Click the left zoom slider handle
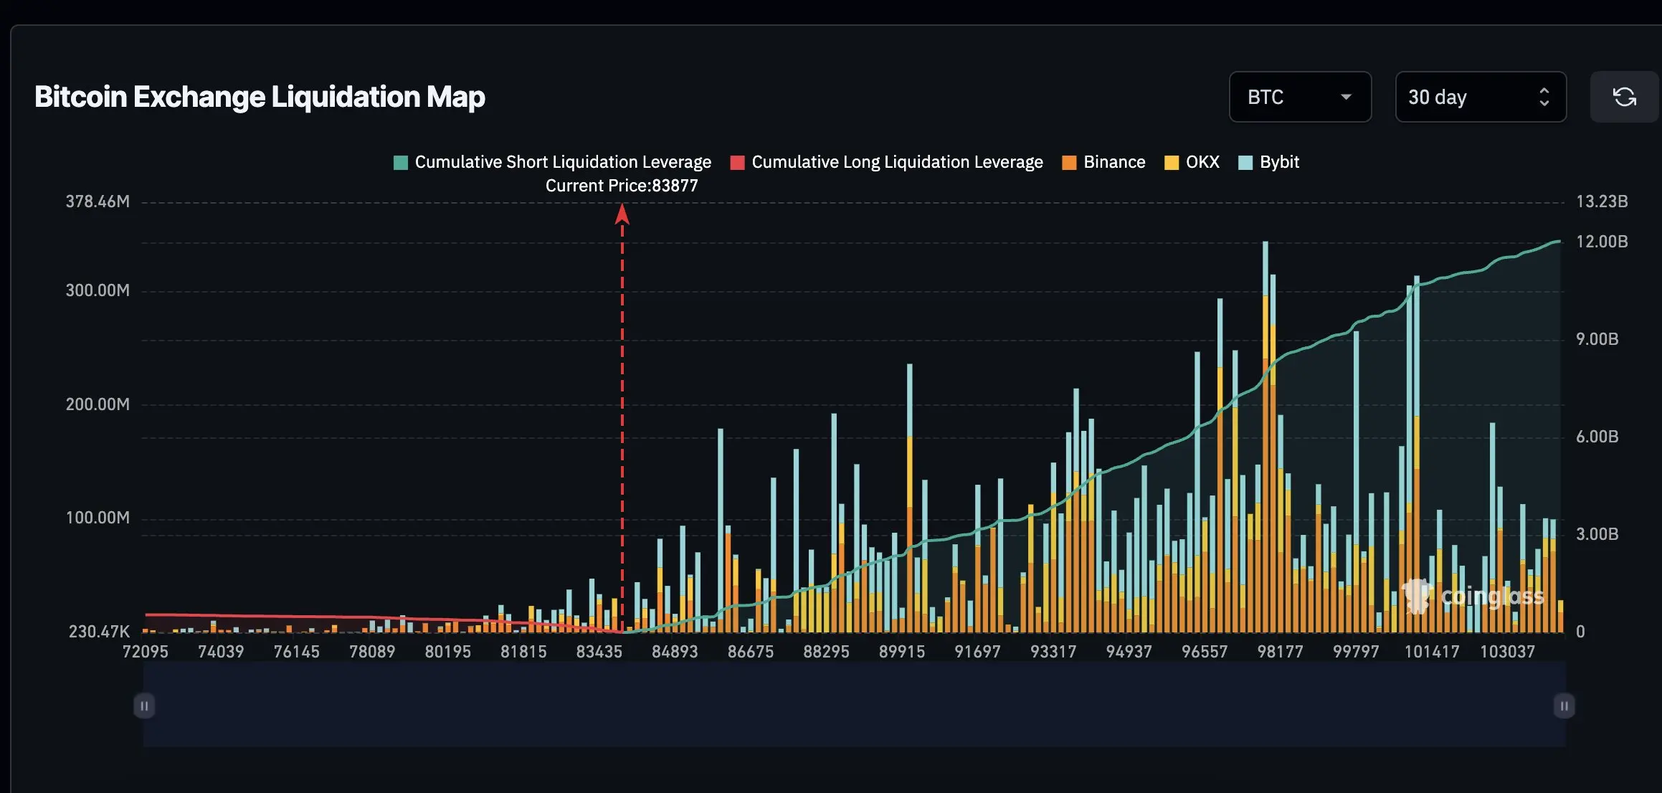The image size is (1662, 793). click(x=144, y=706)
